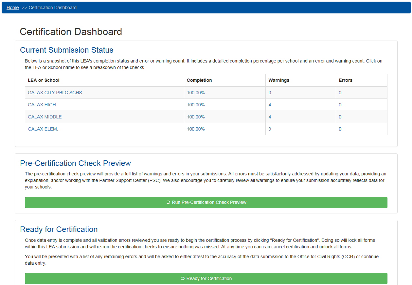Screen dimensions: 412x285
Task: Open GALAX MIDDLE school link
Action: point(45,117)
